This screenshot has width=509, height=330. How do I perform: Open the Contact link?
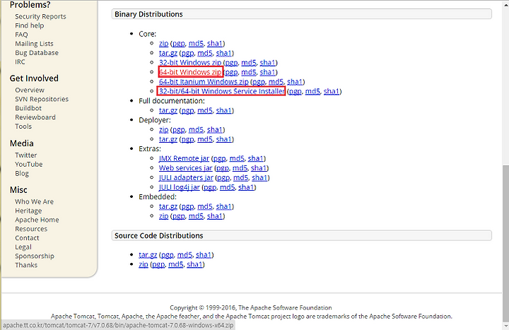[27, 238]
